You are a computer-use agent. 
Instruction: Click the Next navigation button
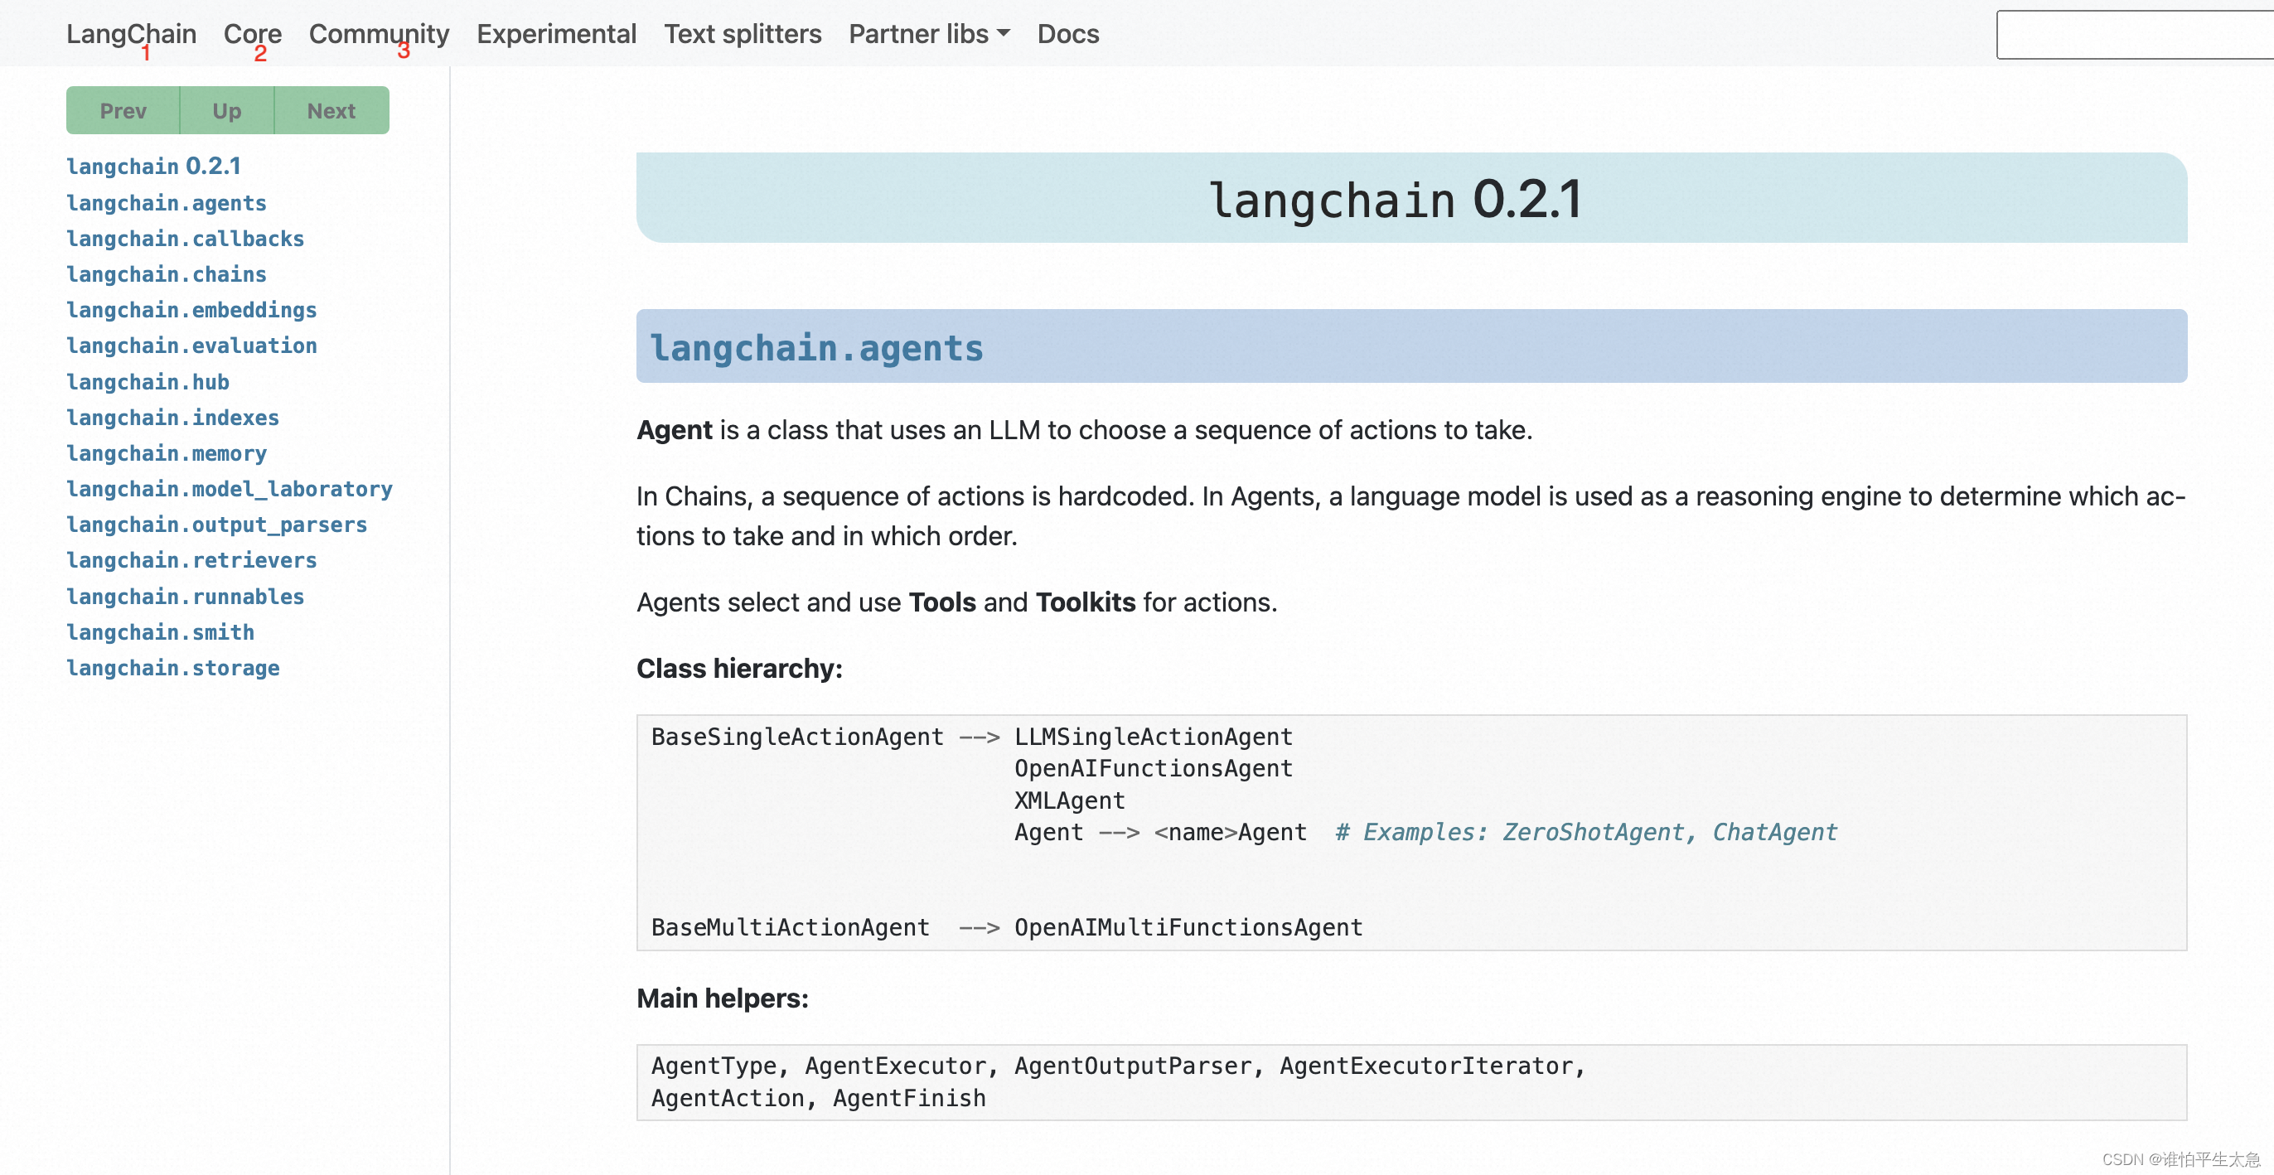coord(331,109)
